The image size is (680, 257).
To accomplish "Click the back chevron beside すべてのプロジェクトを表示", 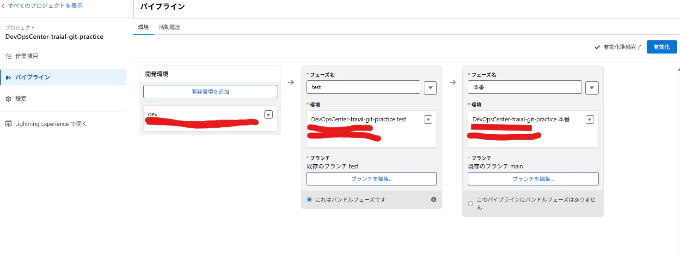I will click(3, 6).
